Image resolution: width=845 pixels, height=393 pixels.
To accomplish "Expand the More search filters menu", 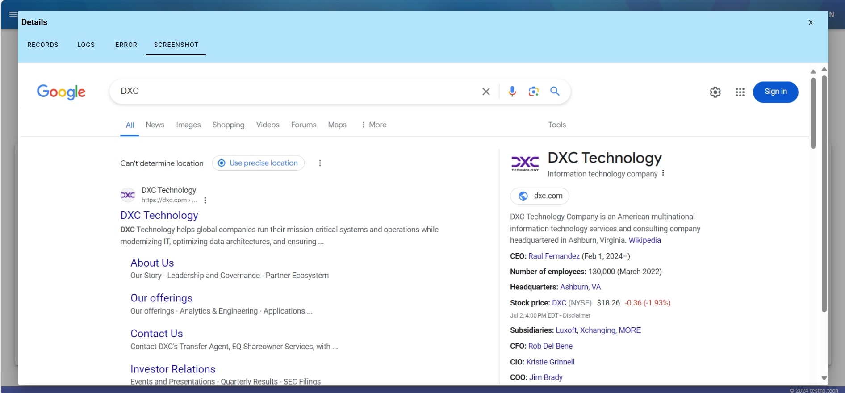I will click(374, 125).
